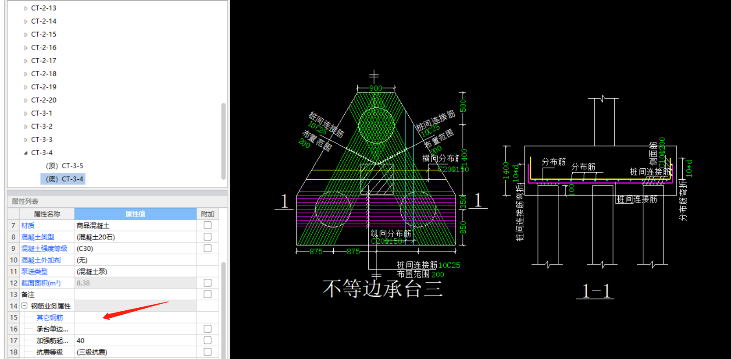Collapse the 钢筋业务属性 group
731x359 pixels.
click(x=25, y=306)
